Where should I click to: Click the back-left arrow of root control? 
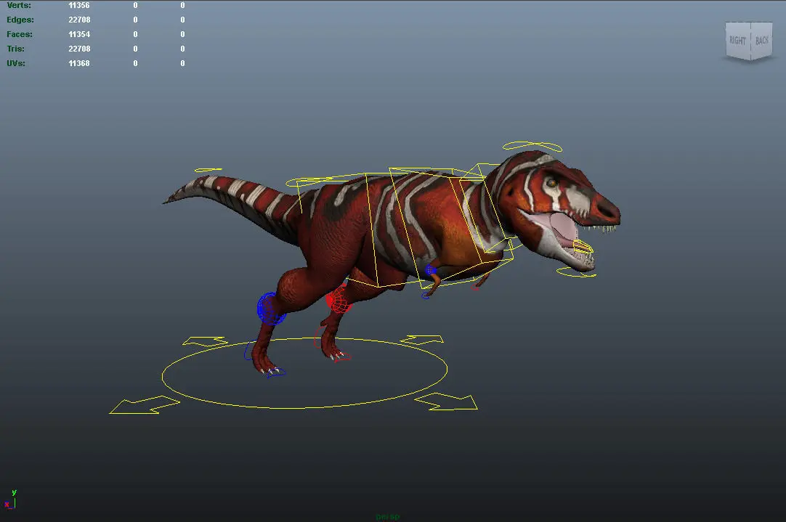pyautogui.click(x=205, y=342)
